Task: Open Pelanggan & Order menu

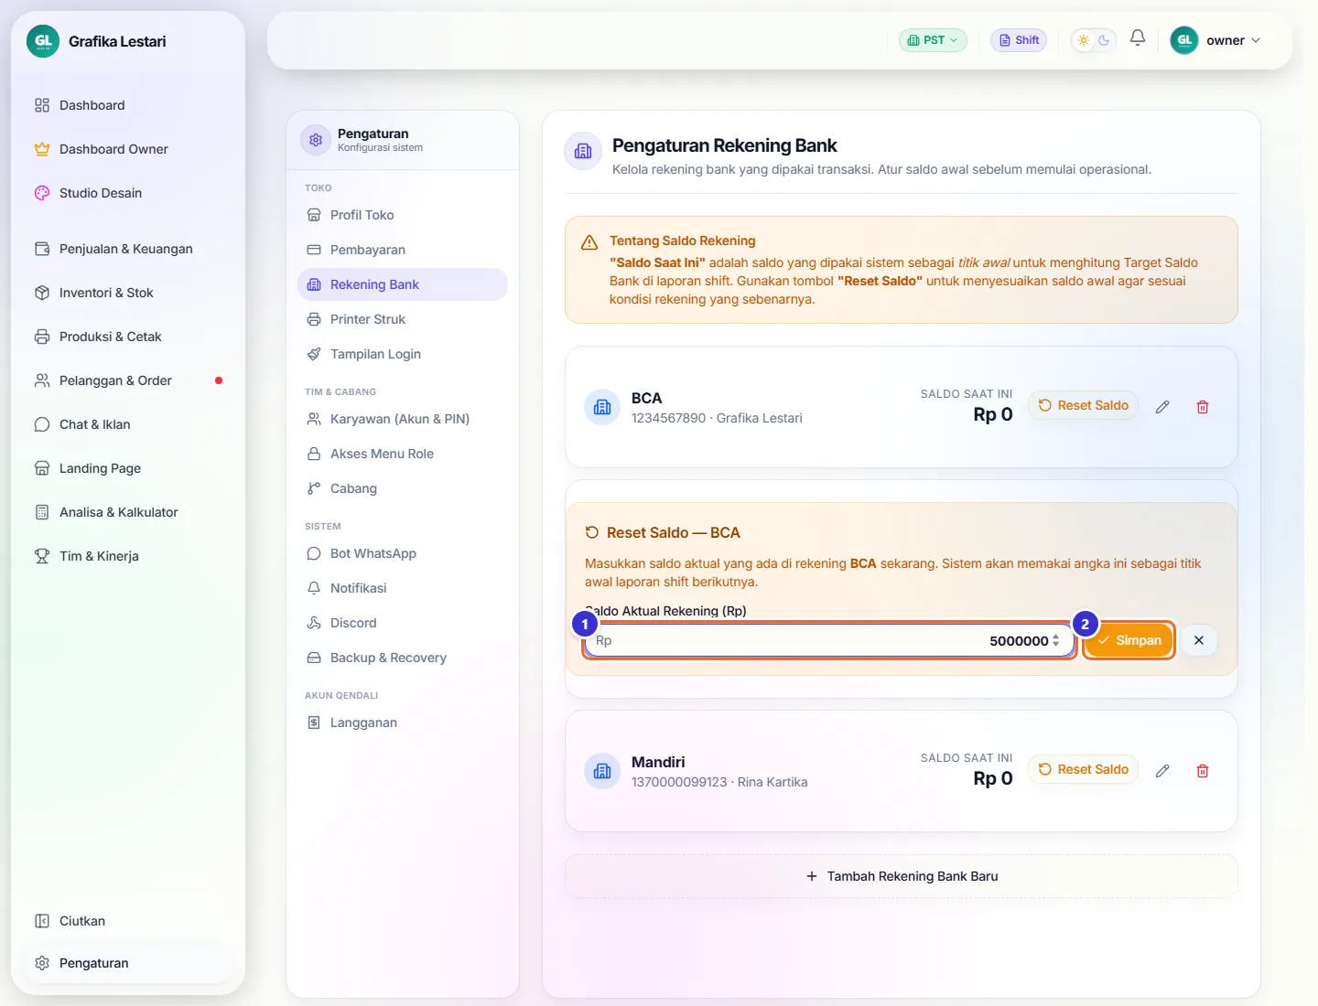Action: [128, 380]
